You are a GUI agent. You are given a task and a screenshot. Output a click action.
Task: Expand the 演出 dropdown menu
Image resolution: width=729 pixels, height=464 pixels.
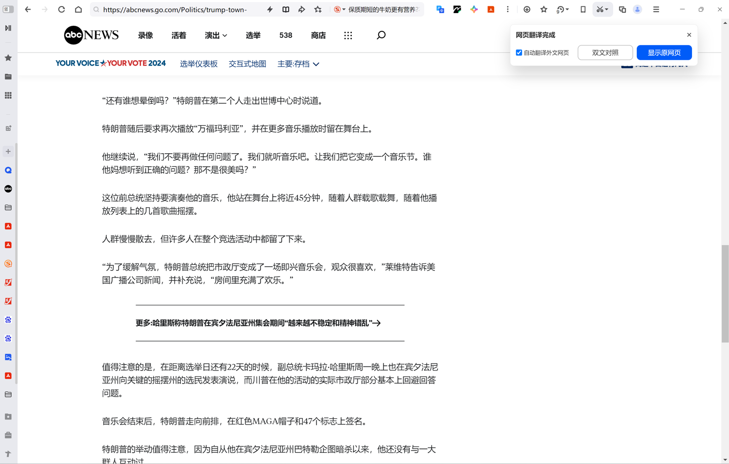pos(216,35)
